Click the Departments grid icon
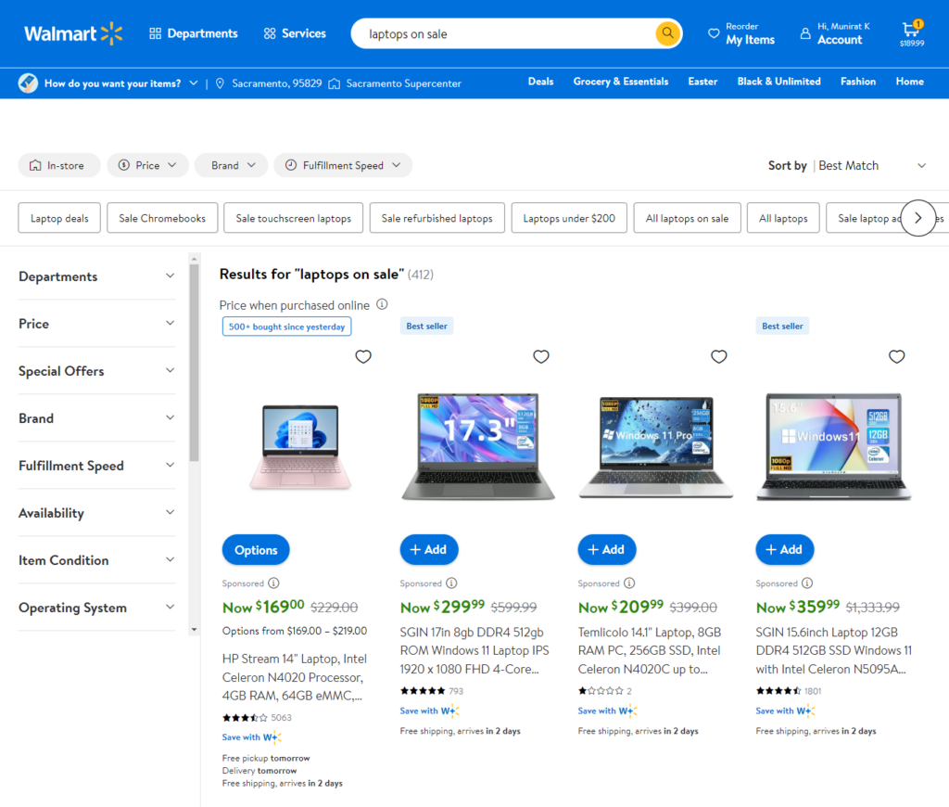Viewport: 949px width, 807px height. tap(156, 33)
